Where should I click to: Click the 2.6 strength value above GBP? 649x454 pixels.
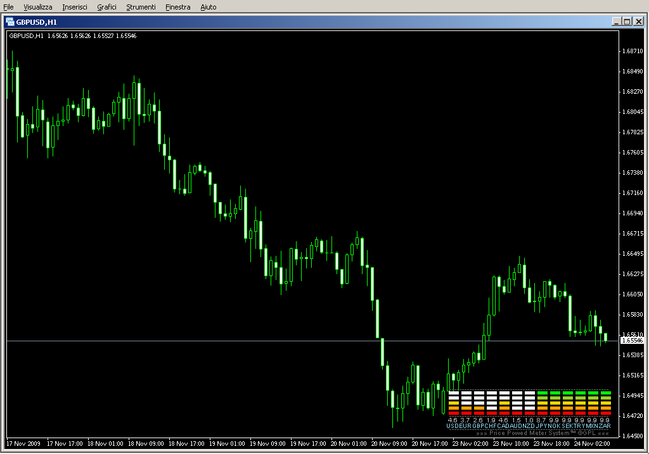478,420
